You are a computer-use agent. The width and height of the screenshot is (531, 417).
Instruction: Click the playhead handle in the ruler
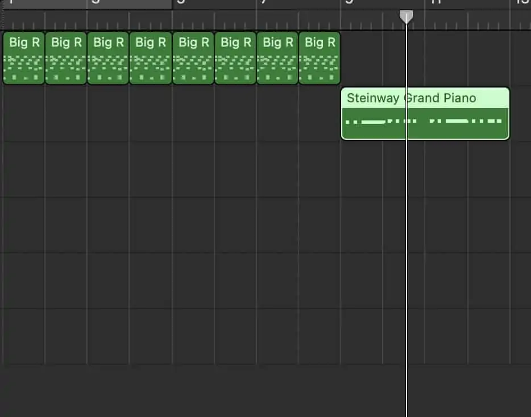point(406,16)
